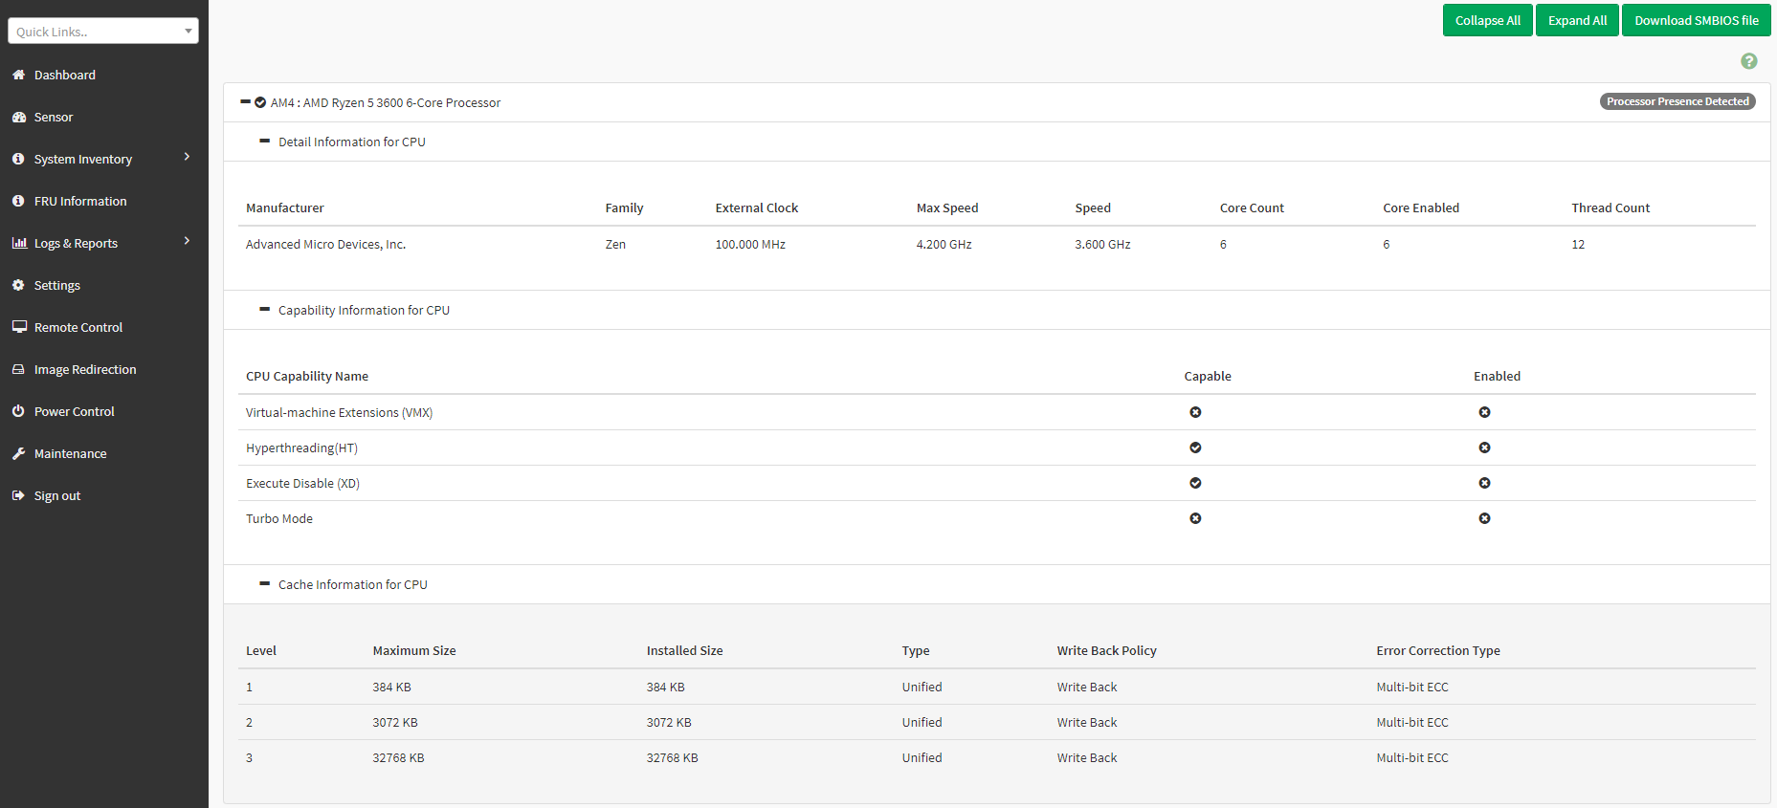1777x808 pixels.
Task: Collapse Cache Information for CPU section
Action: tap(265, 584)
